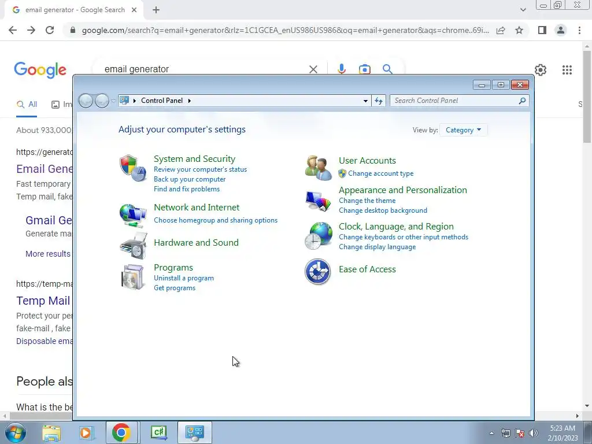592x444 pixels.
Task: Reload the Chrome page
Action: 50,30
